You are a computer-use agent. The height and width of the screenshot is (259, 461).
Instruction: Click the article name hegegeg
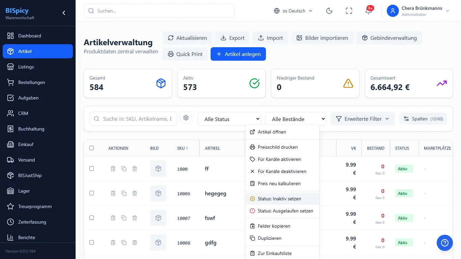click(216, 193)
